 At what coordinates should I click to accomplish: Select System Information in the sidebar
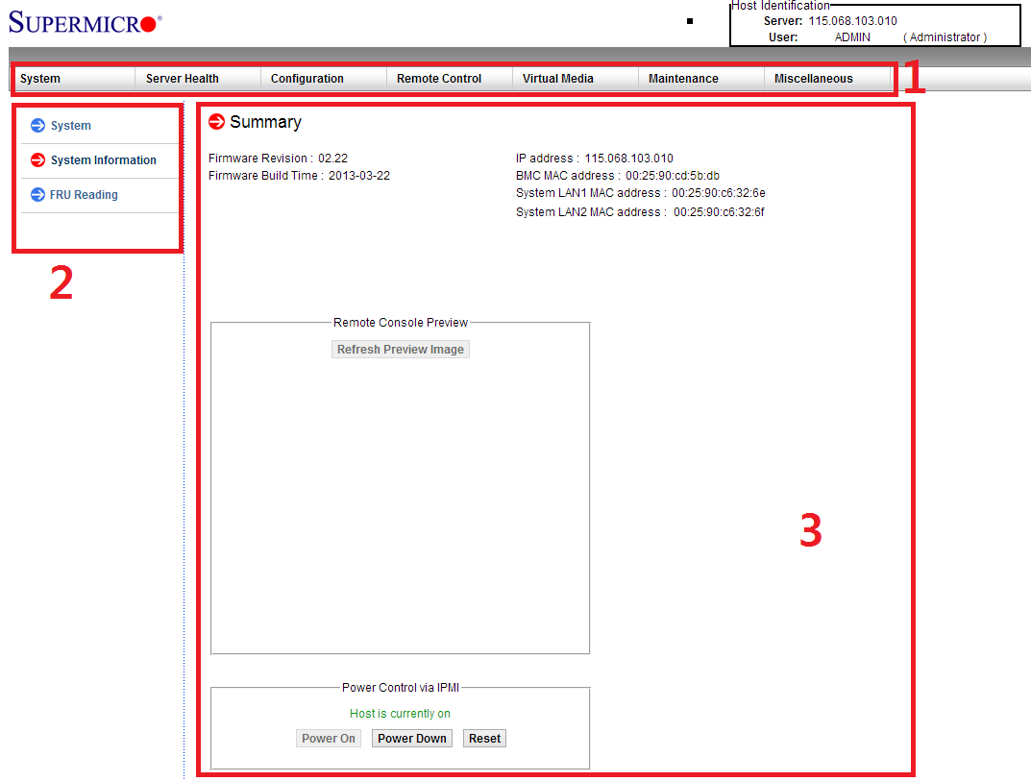(x=104, y=160)
